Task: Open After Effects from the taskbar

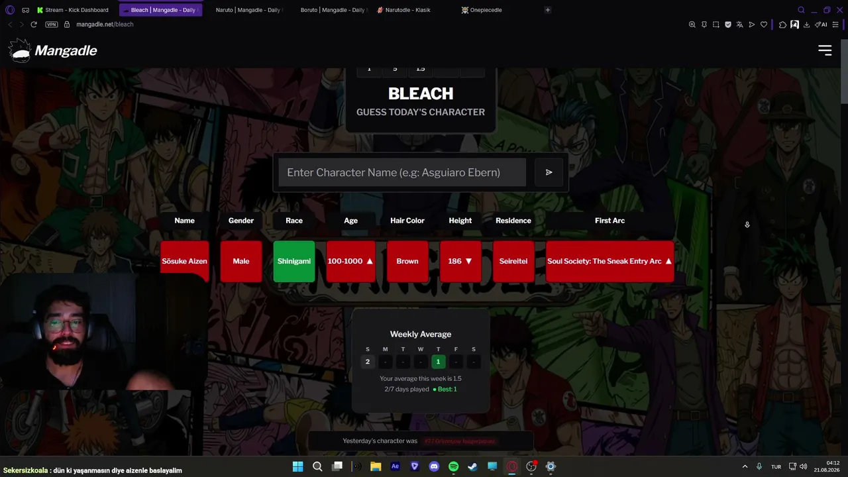Action: coord(396,466)
